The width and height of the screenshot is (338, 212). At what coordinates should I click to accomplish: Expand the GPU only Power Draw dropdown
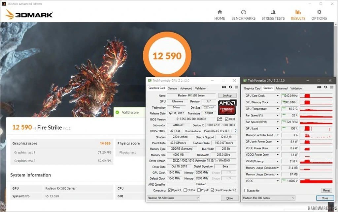[277, 142]
